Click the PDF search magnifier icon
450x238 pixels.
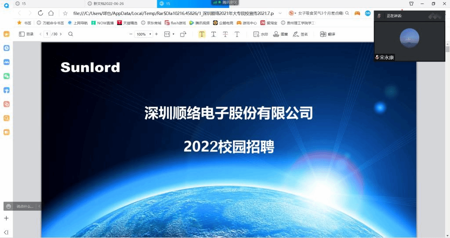pos(70,34)
